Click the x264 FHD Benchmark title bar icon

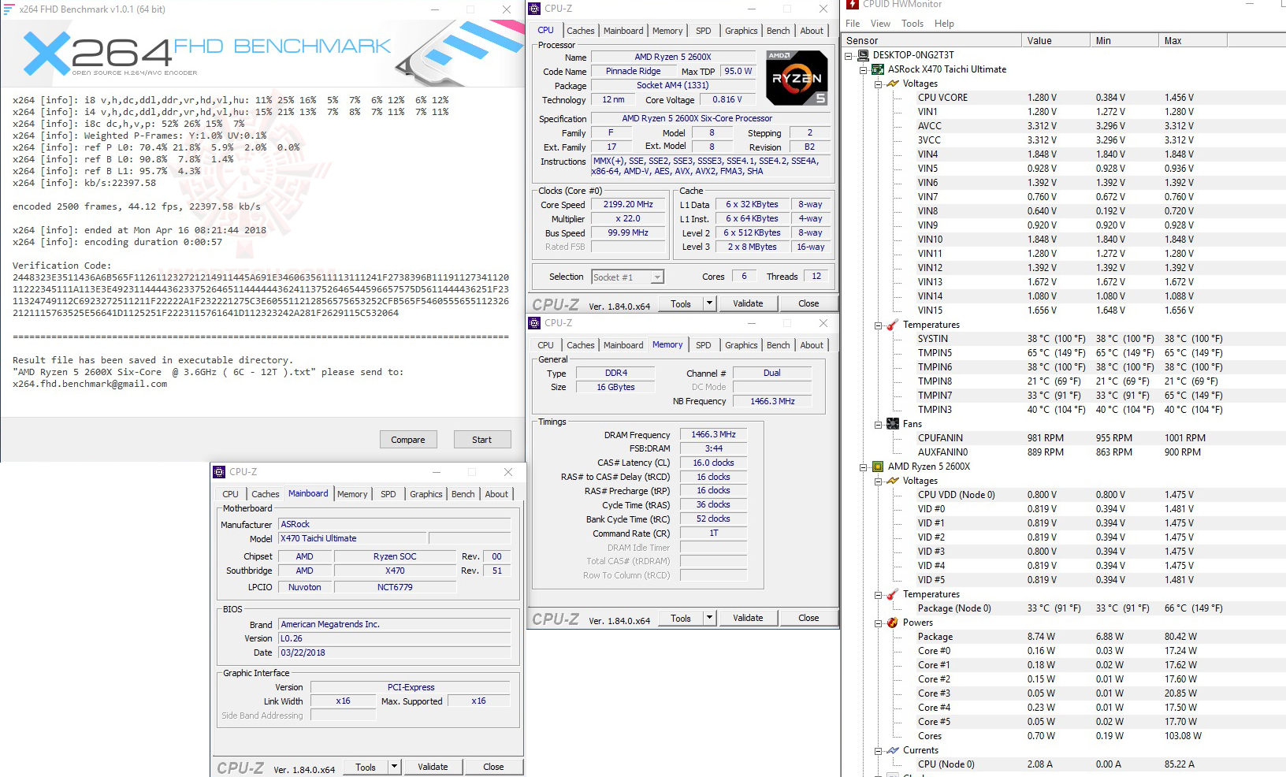click(9, 9)
